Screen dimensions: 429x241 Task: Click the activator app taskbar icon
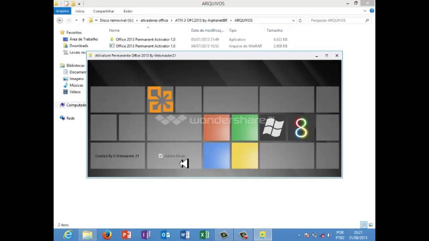(262, 235)
